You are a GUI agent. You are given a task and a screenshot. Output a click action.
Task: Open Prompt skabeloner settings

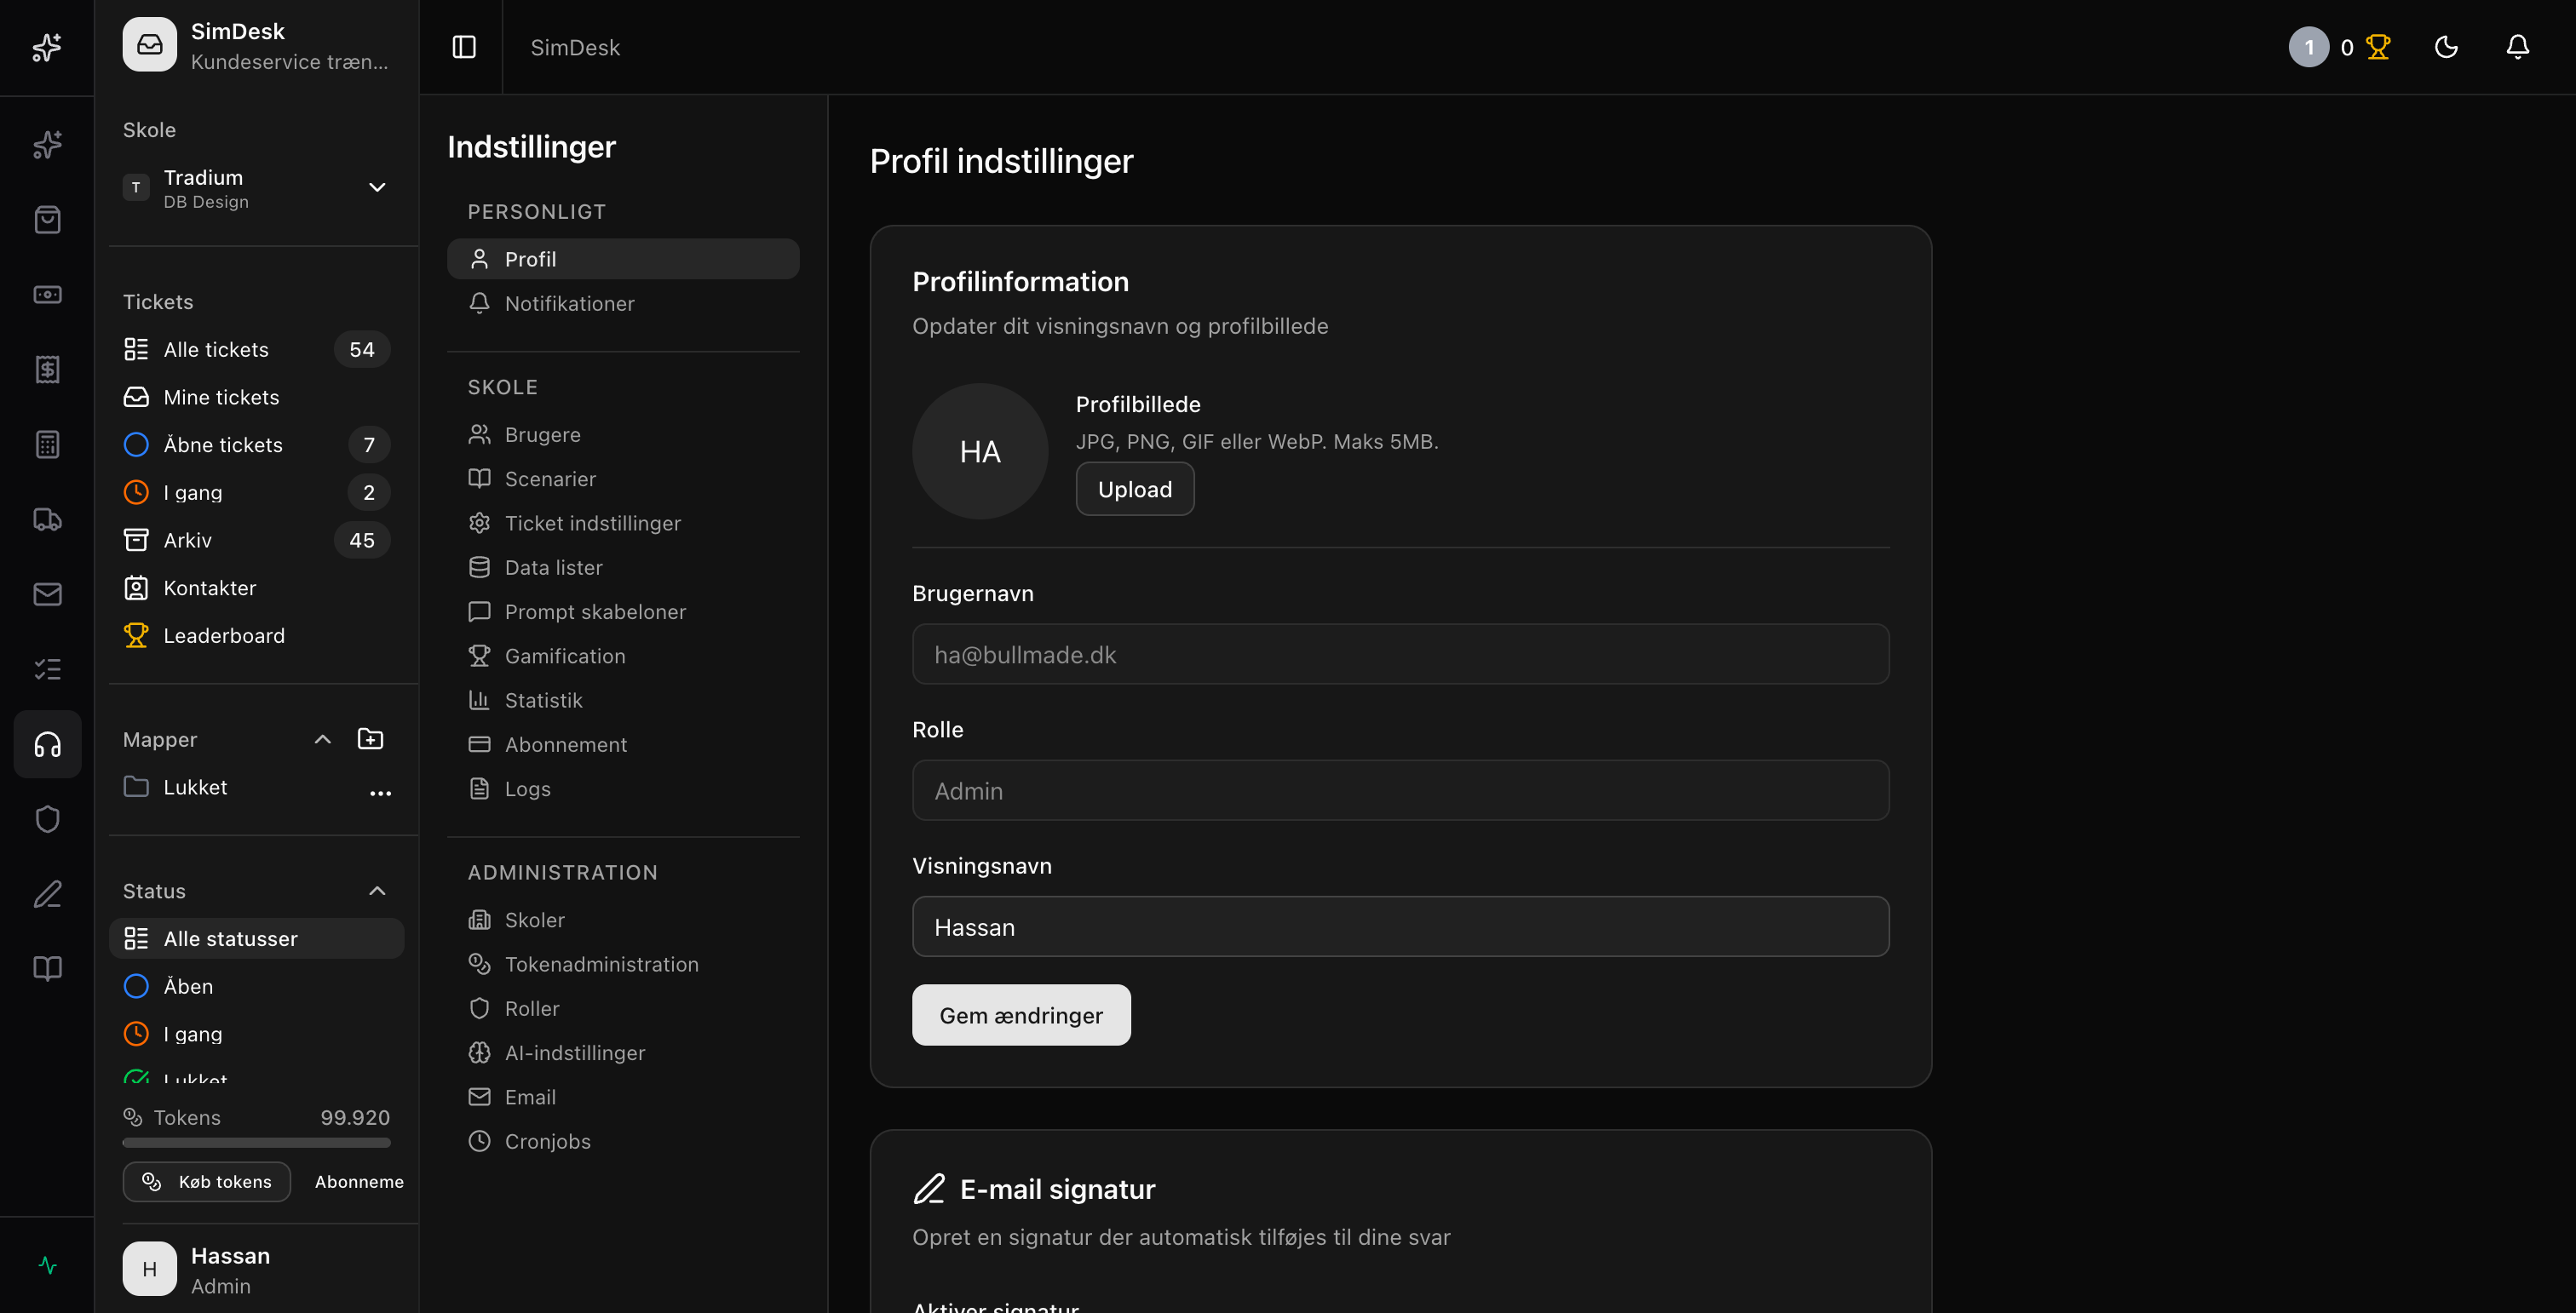coord(623,611)
